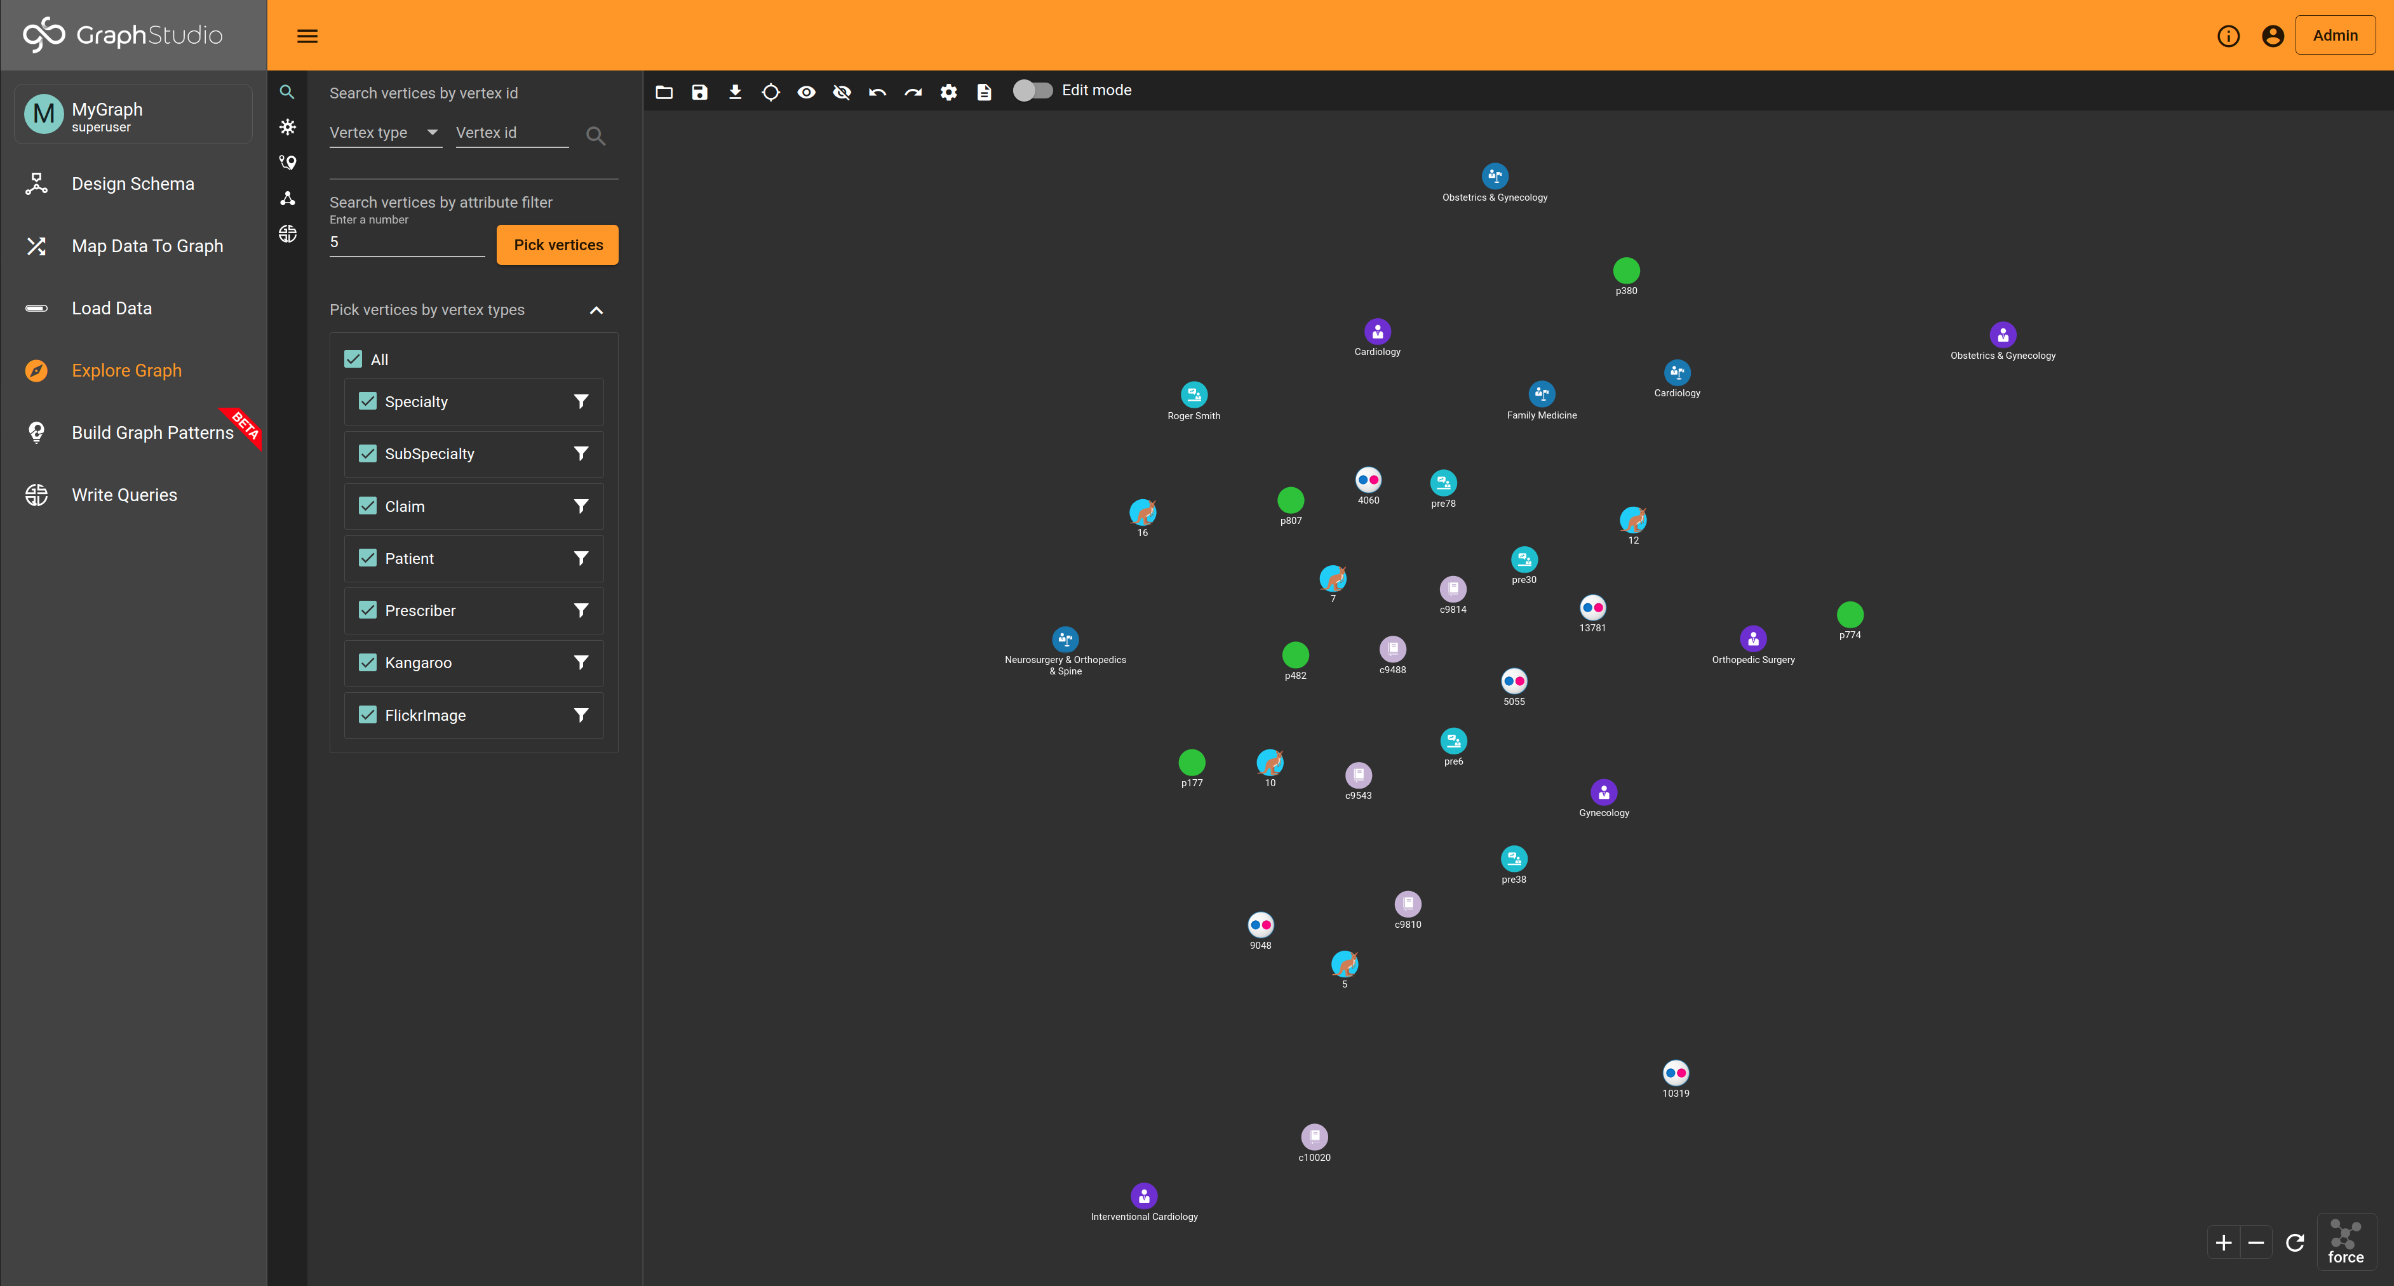Open the graph exploration settings gear
2394x1286 pixels.
pos(948,92)
